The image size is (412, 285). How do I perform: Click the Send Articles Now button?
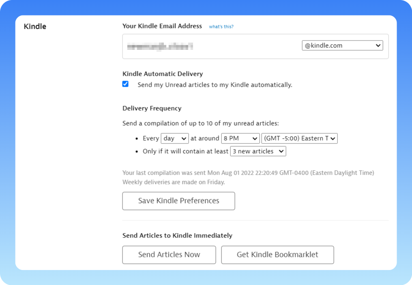pos(169,255)
